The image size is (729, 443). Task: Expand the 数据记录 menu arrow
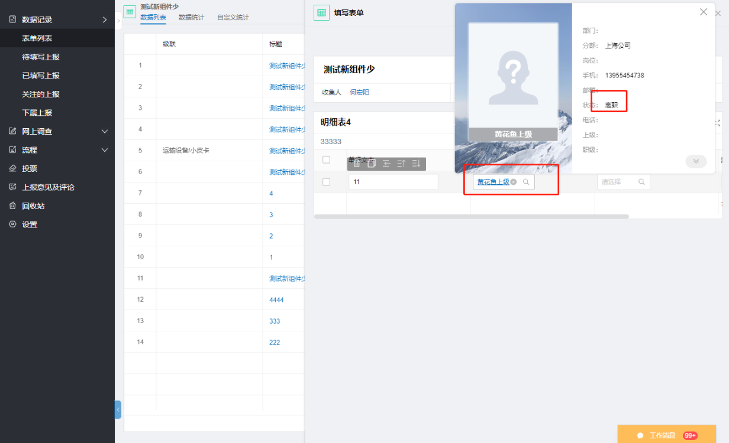point(105,19)
